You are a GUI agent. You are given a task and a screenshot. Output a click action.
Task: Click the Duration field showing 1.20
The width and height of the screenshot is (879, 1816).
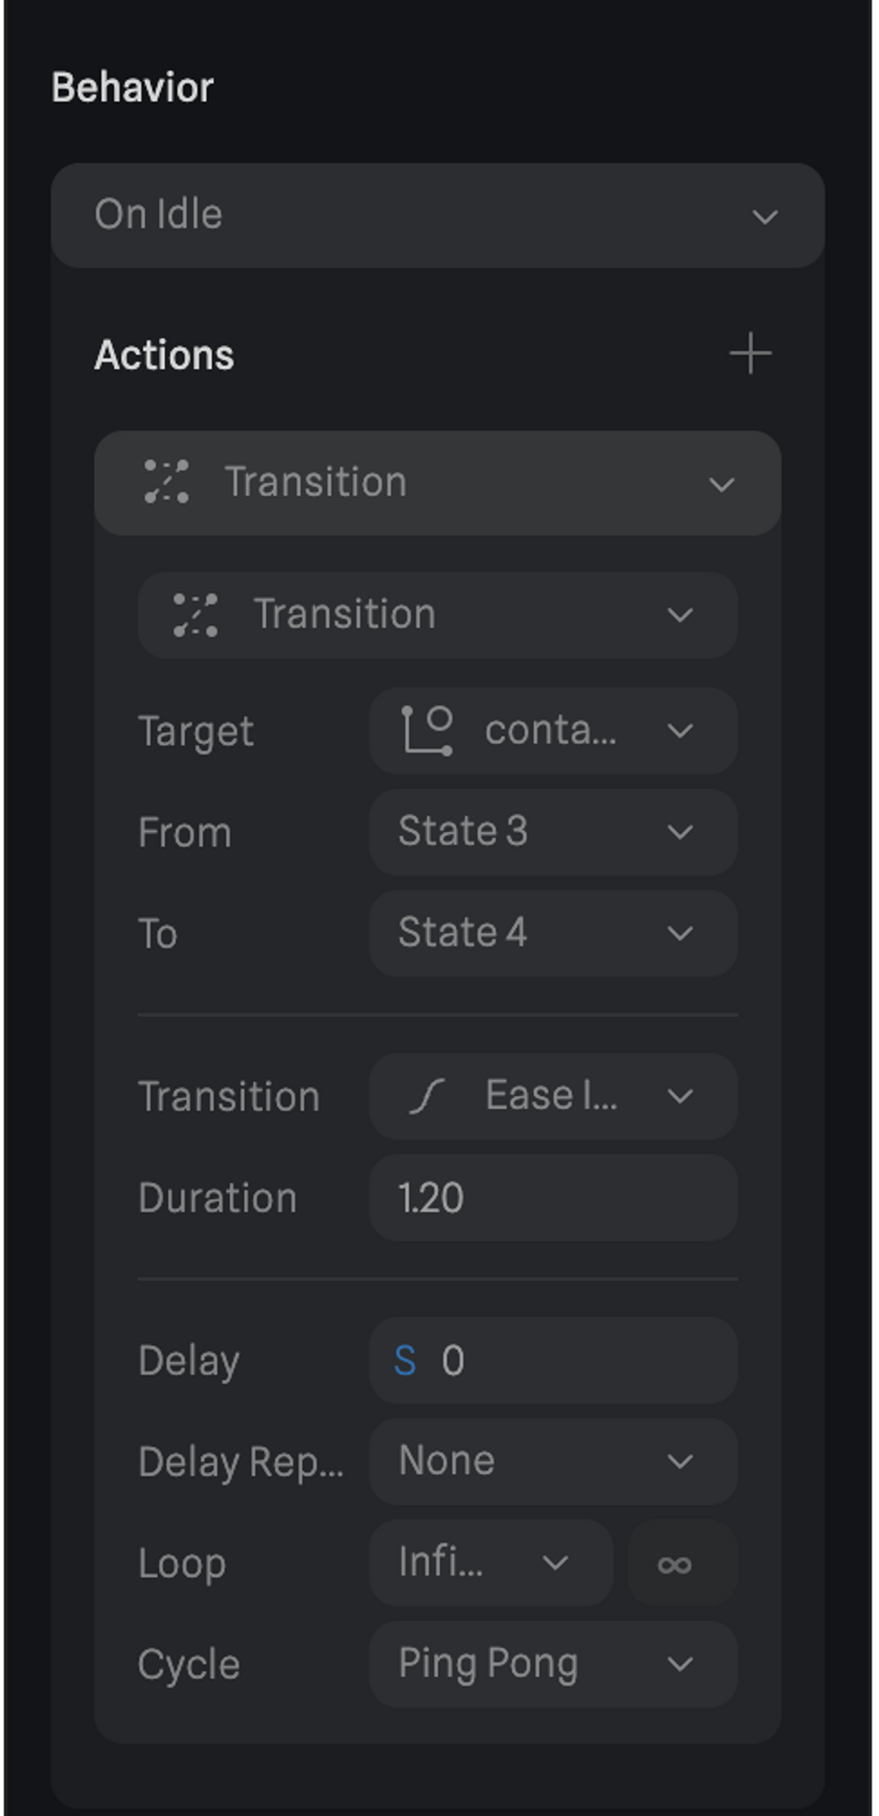click(x=553, y=1198)
